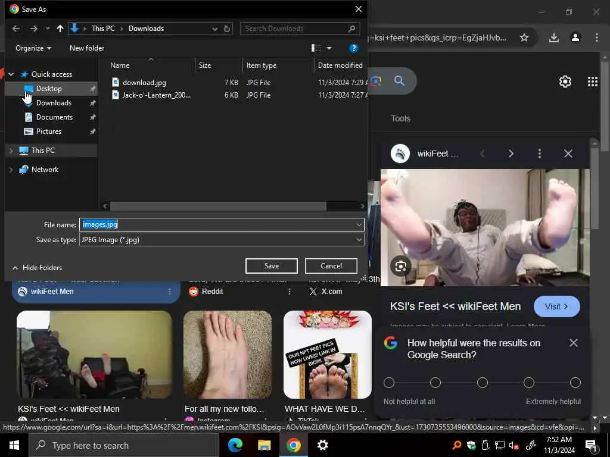Click the taskbar search box
This screenshot has height=457, width=610.
(124, 445)
